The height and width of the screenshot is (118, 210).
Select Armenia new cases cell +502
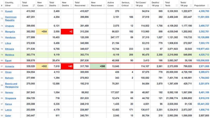(x=42, y=66)
